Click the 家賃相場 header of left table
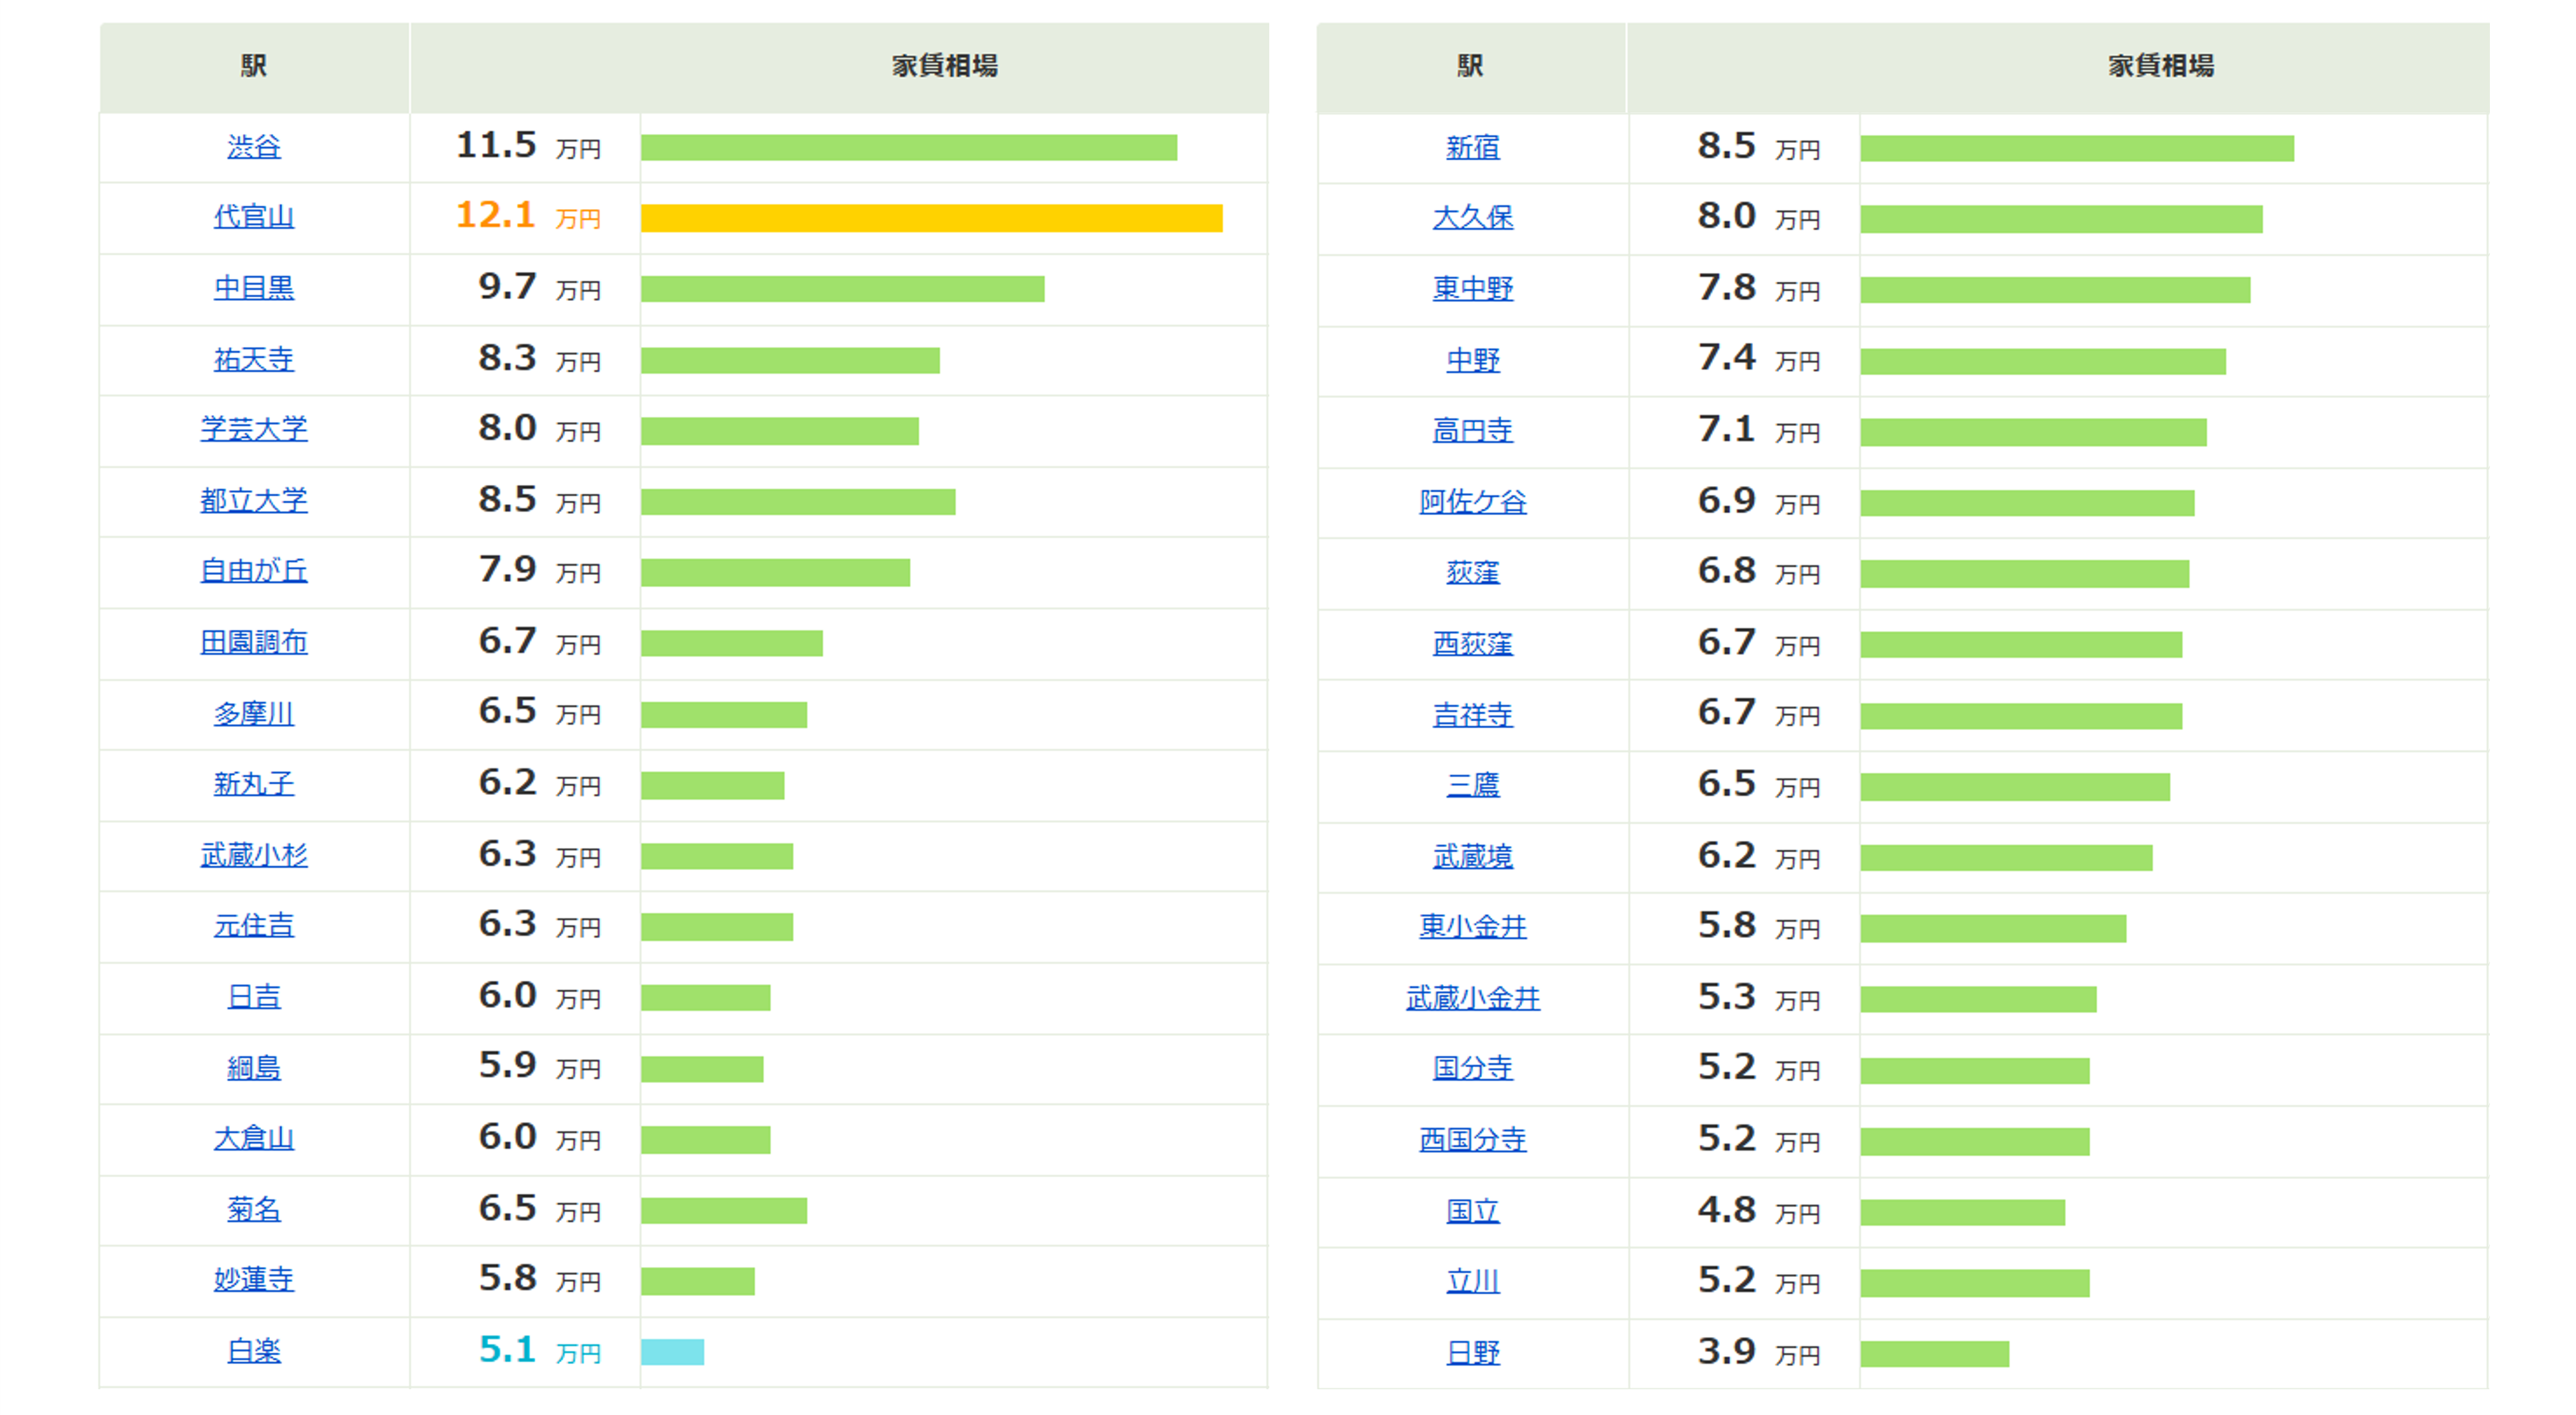2576x1415 pixels. [x=944, y=66]
